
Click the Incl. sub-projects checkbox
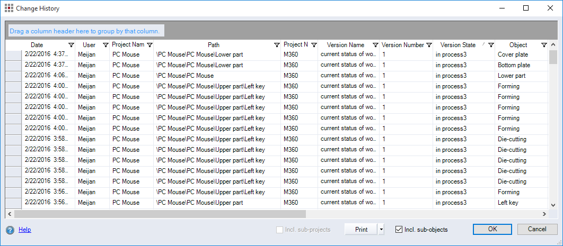click(x=280, y=230)
